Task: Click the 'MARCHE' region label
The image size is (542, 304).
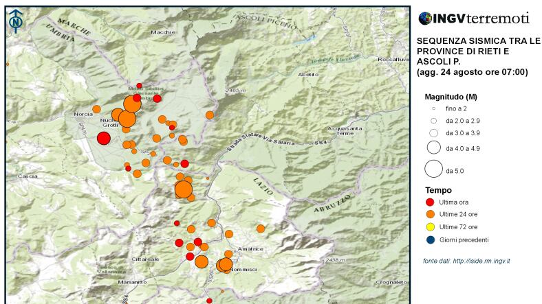Action: pyautogui.click(x=74, y=27)
